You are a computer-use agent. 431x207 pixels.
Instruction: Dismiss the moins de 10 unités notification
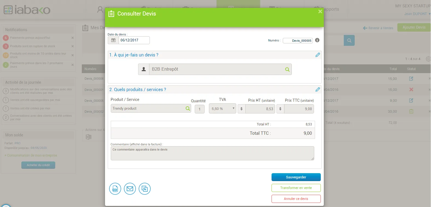click(72, 55)
